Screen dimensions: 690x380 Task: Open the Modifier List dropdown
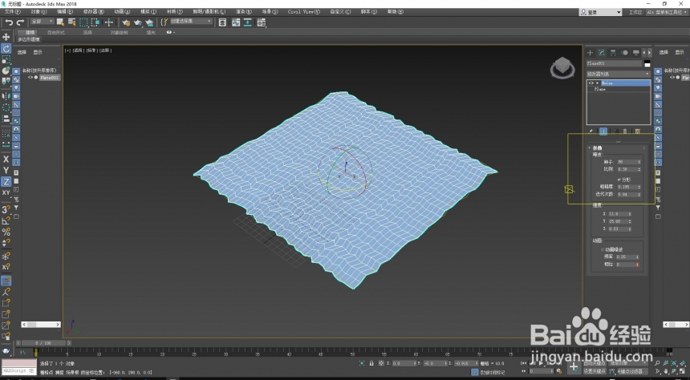tap(619, 74)
